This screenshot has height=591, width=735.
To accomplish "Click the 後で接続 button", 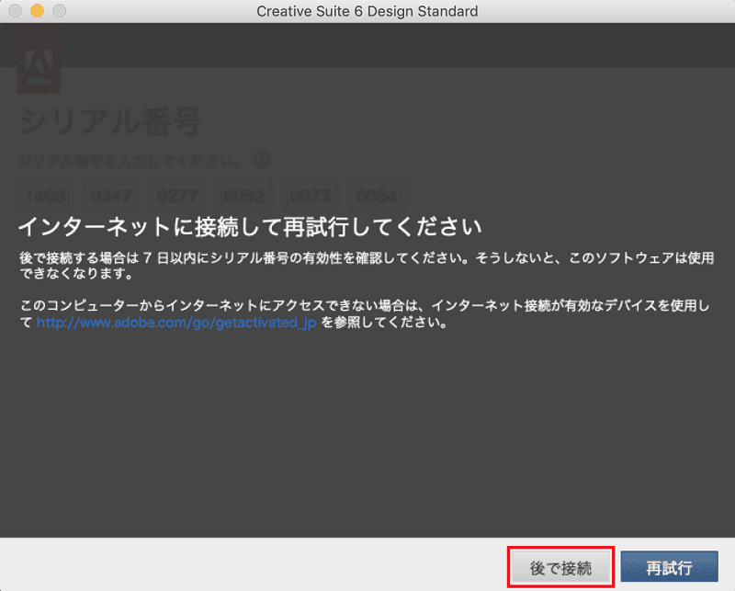I will tap(560, 567).
